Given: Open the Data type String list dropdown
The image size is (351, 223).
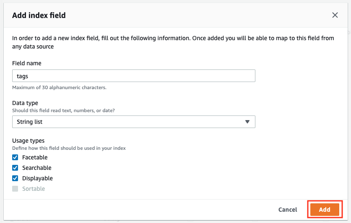Looking at the screenshot, I should click(x=134, y=122).
